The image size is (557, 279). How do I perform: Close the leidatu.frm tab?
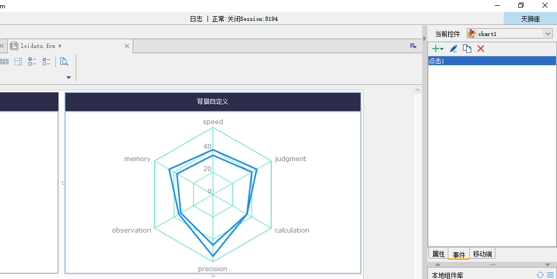(x=127, y=46)
